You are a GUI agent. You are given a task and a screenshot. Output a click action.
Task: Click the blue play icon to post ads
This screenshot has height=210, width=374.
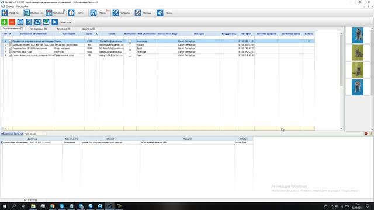[54, 22]
